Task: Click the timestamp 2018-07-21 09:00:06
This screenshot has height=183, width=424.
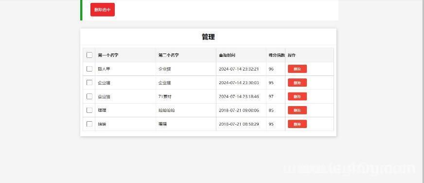Action: pos(239,110)
